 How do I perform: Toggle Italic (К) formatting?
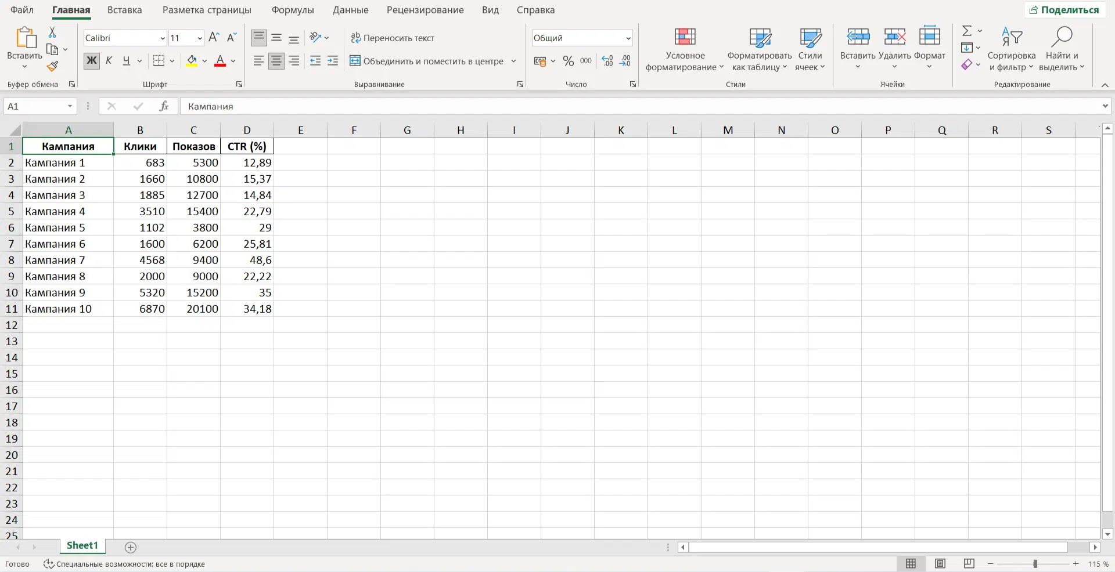click(x=109, y=61)
